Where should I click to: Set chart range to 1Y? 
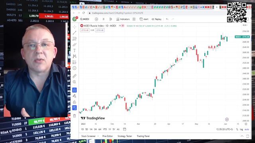pos(110,129)
